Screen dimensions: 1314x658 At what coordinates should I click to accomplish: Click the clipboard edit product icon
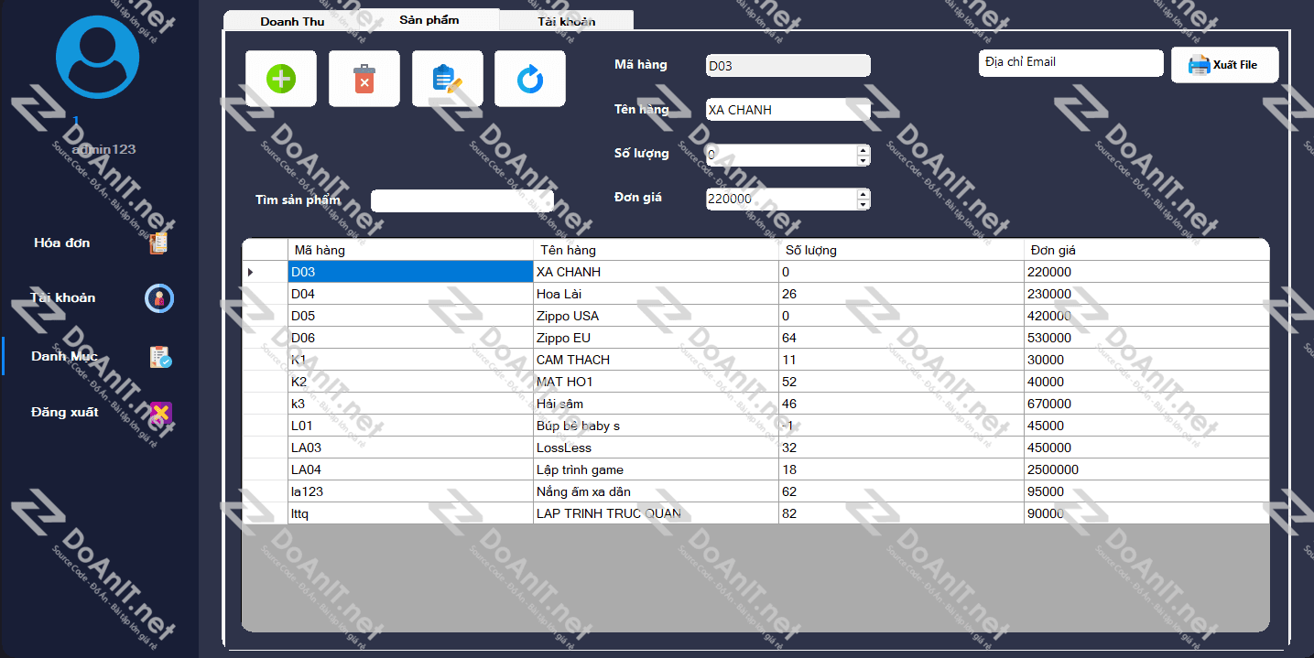(447, 79)
